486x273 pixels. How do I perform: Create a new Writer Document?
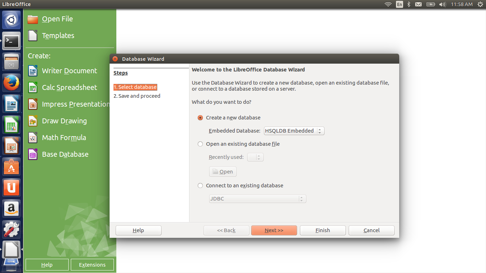[x=62, y=71]
